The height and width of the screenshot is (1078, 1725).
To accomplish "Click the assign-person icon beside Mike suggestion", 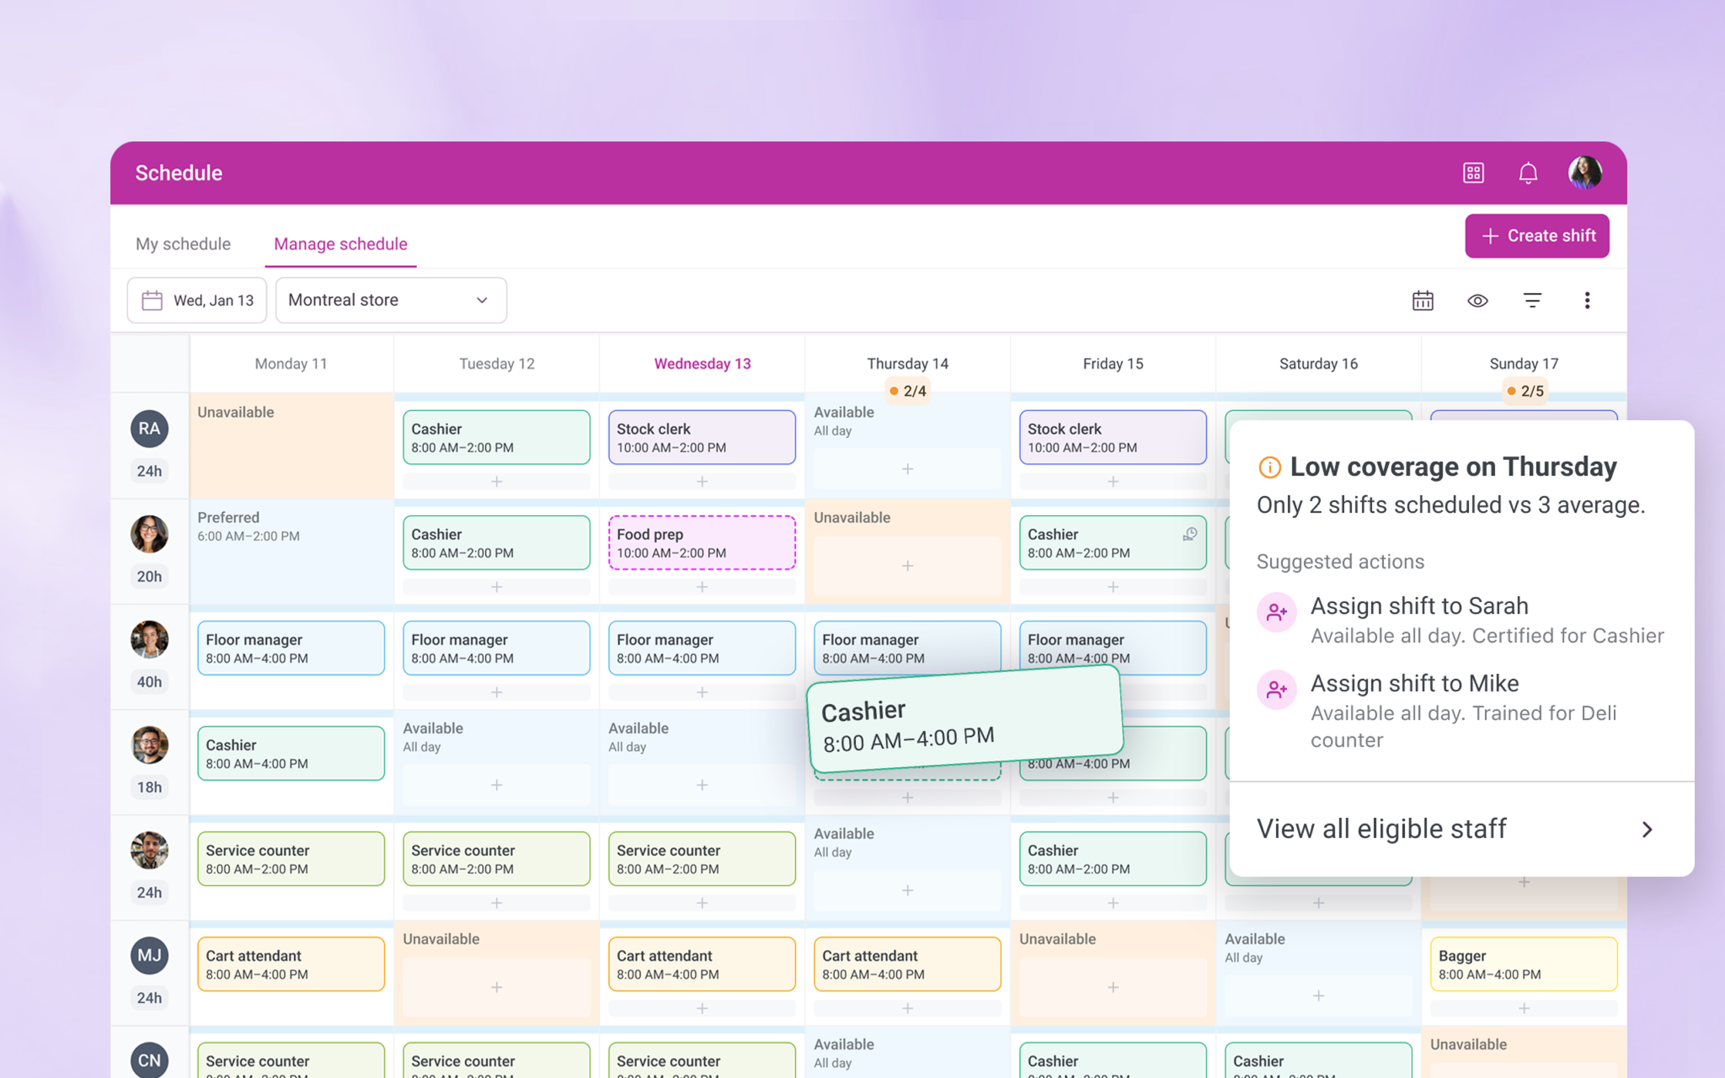I will pyautogui.click(x=1276, y=689).
